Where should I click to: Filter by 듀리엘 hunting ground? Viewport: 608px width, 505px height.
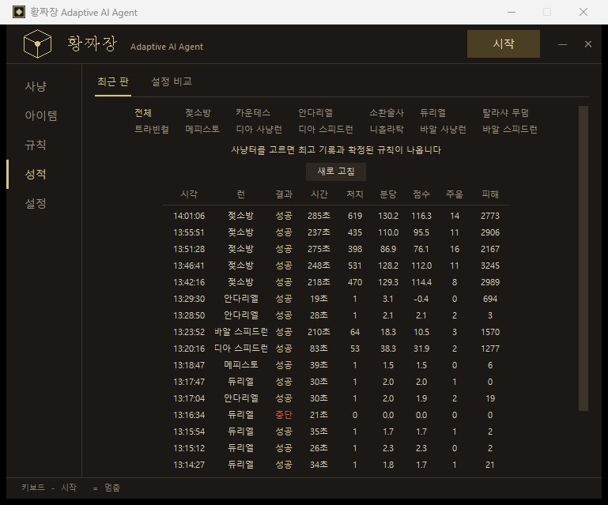coord(432,113)
